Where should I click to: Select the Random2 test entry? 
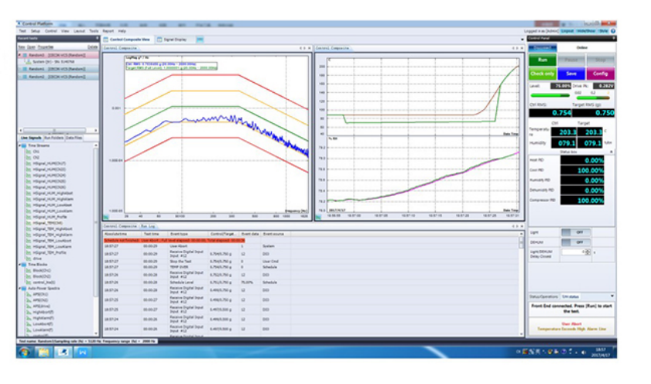pyautogui.click(x=58, y=77)
